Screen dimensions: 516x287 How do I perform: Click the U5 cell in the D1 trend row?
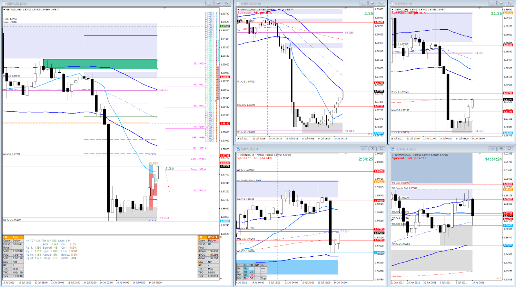click(x=252, y=272)
